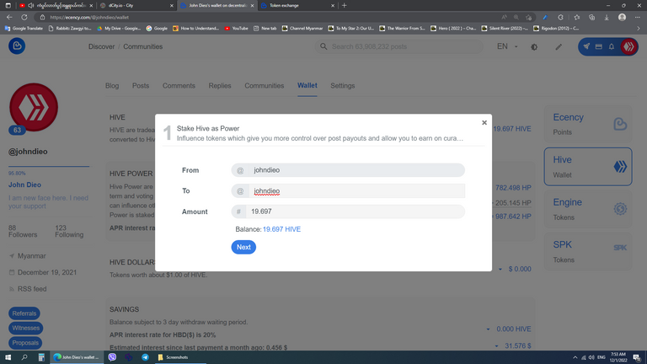Image resolution: width=647 pixels, height=364 pixels.
Task: Select the Wallet tab
Action: click(307, 85)
